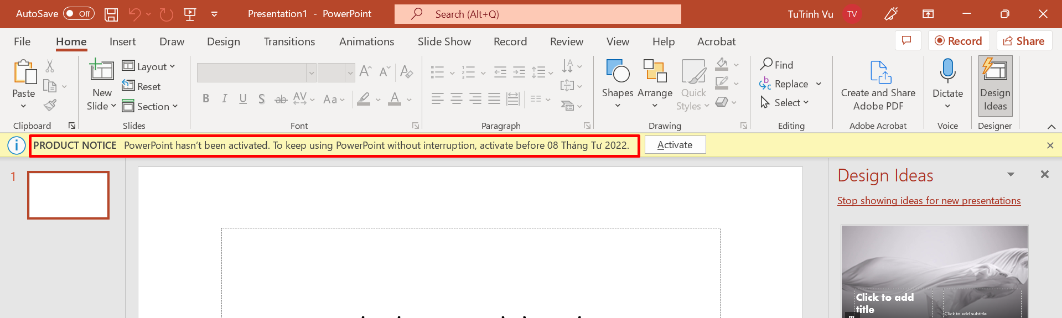1062x318 pixels.
Task: Click Clear All Formatting icon
Action: (x=407, y=71)
